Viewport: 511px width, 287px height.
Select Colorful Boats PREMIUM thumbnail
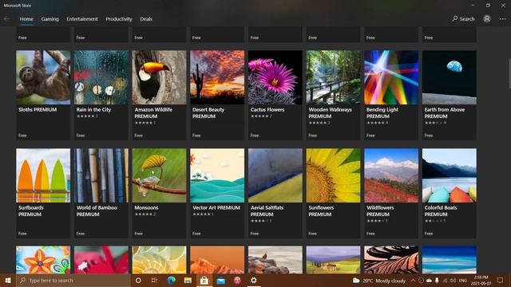(450, 175)
